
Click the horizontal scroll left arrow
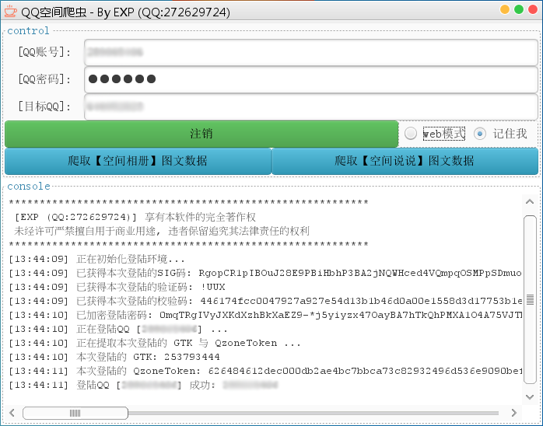point(12,413)
